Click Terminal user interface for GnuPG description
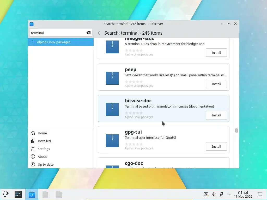Viewport: 267px width, 200px height. coord(150,137)
